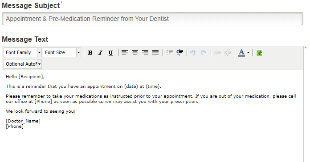310x162 pixels.
Task: Insert a hyperlink with the link icon
Action: coord(217,53)
